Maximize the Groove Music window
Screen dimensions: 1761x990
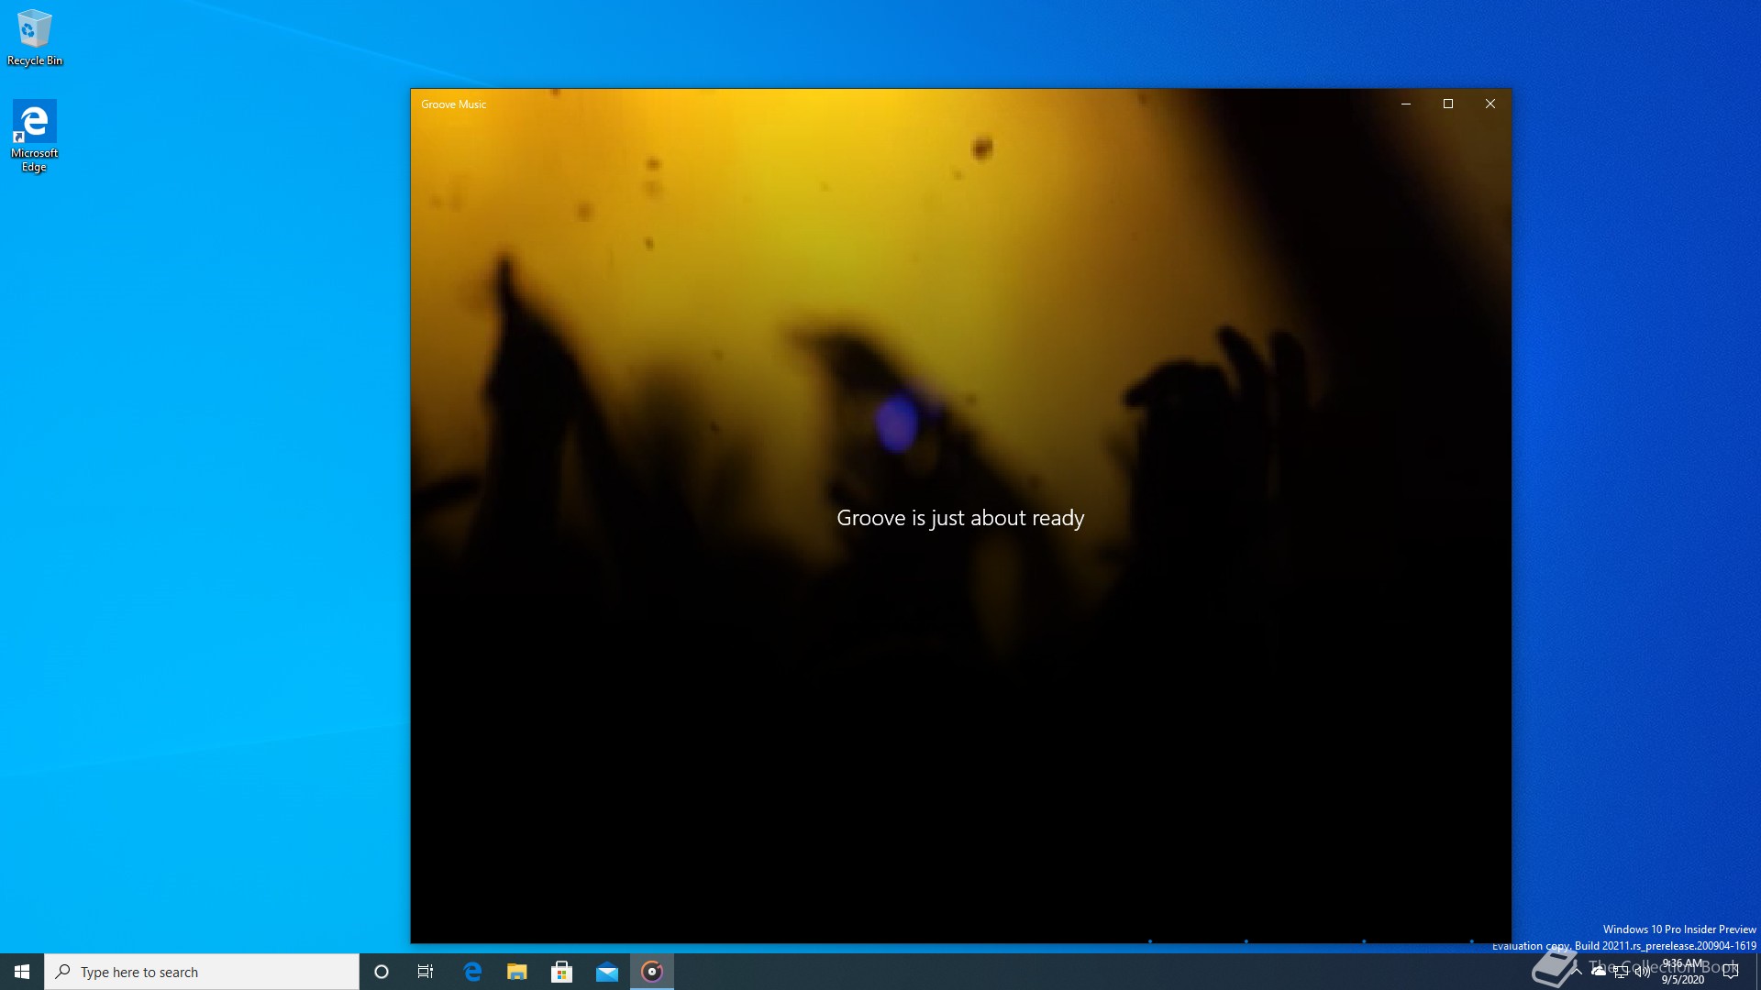[1448, 104]
